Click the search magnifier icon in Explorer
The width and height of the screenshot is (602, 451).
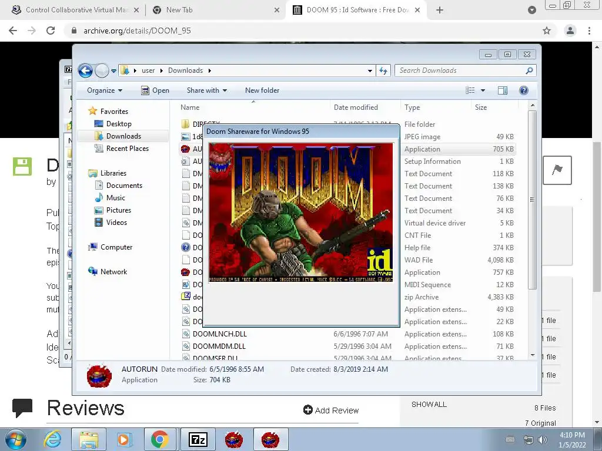click(530, 70)
